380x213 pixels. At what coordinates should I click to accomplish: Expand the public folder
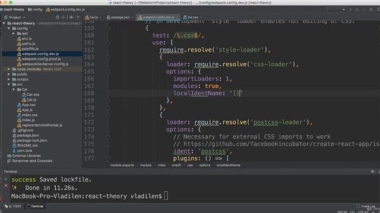click(x=9, y=74)
